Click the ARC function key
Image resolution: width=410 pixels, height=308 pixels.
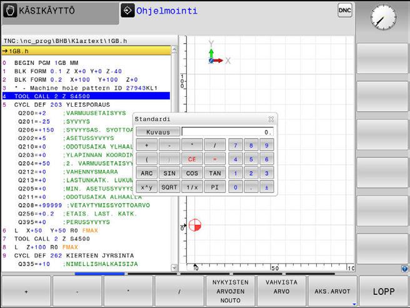pos(147,173)
